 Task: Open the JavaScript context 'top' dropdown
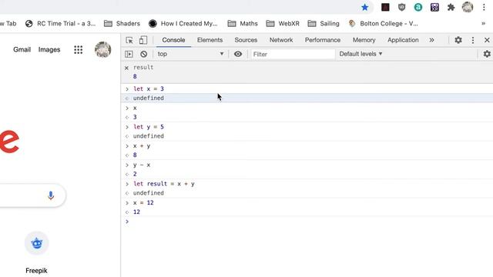point(190,54)
